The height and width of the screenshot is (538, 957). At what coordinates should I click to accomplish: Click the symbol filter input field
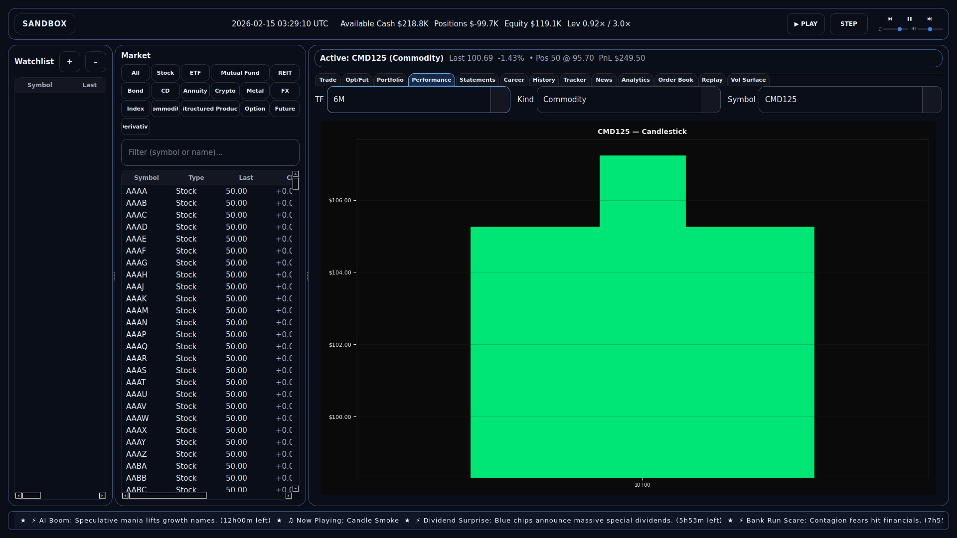[210, 152]
